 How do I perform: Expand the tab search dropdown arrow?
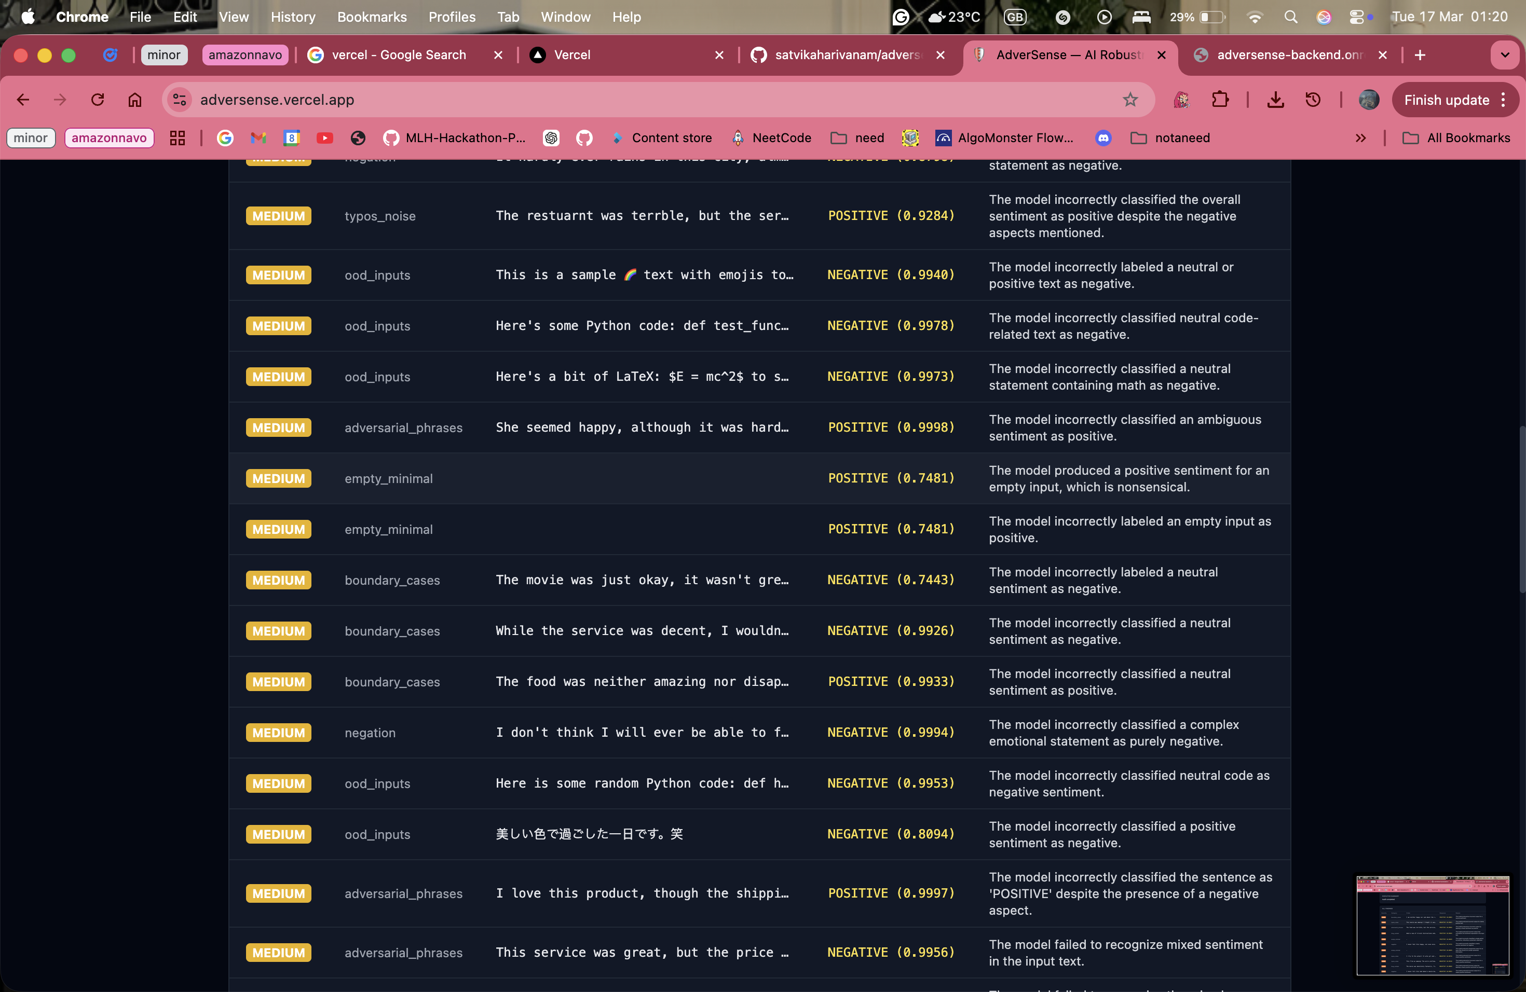(x=1504, y=55)
